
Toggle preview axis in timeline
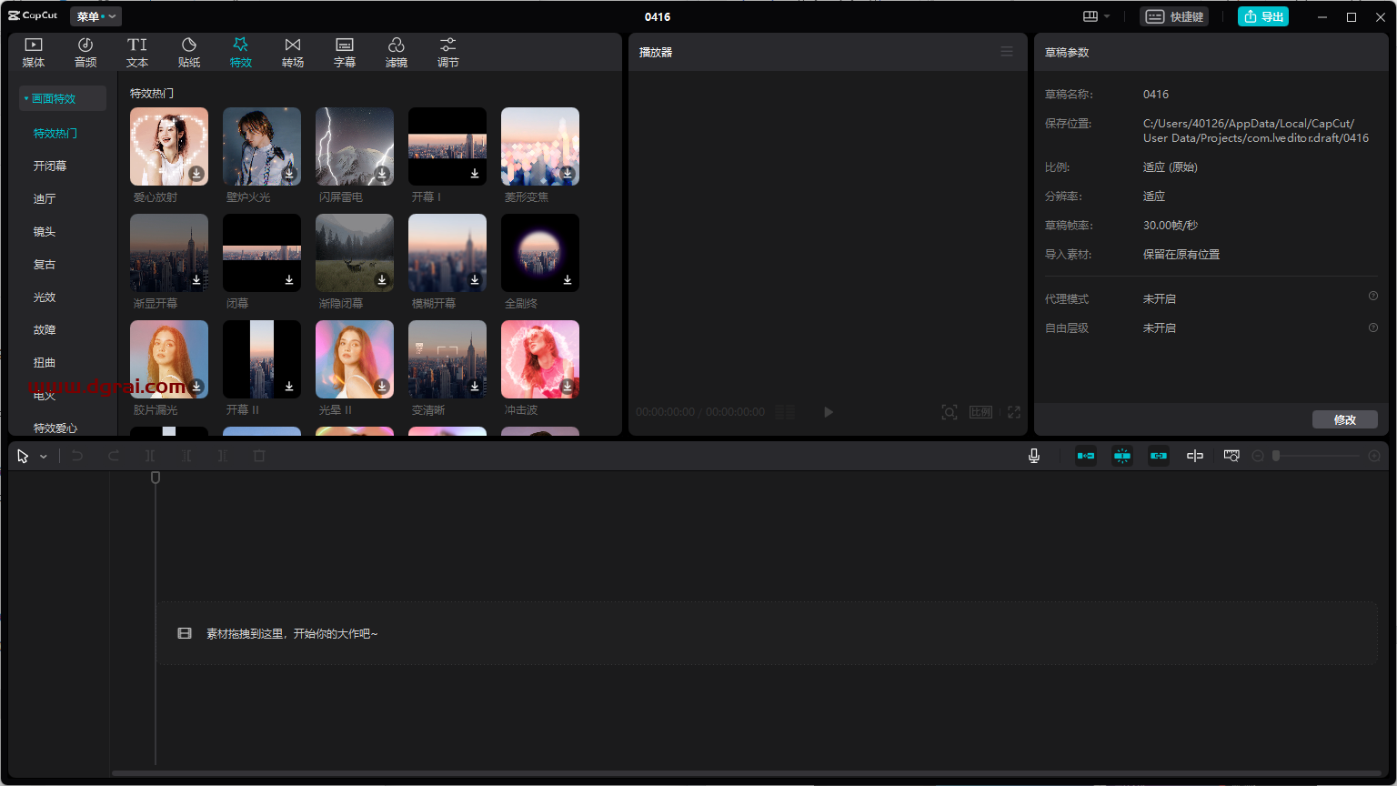(1195, 456)
